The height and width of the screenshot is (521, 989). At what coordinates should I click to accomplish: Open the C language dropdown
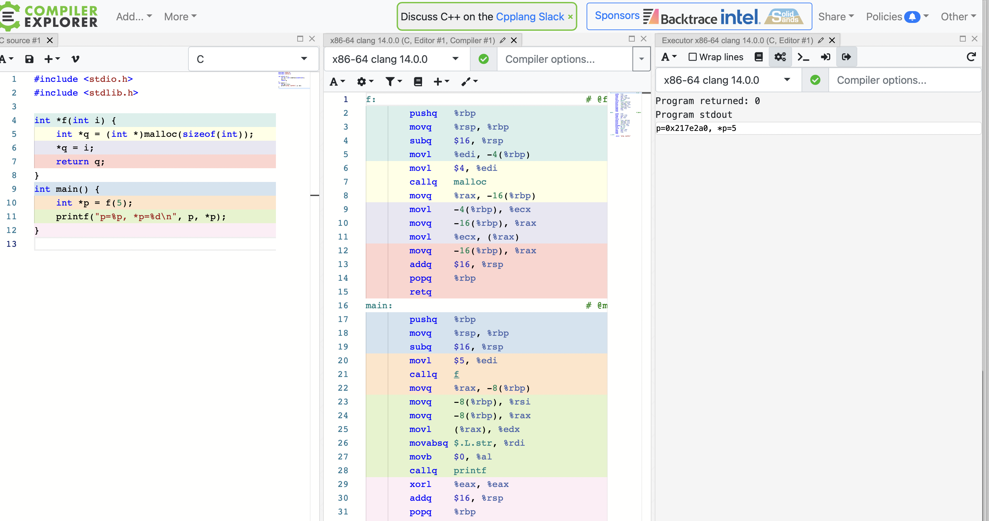click(253, 59)
